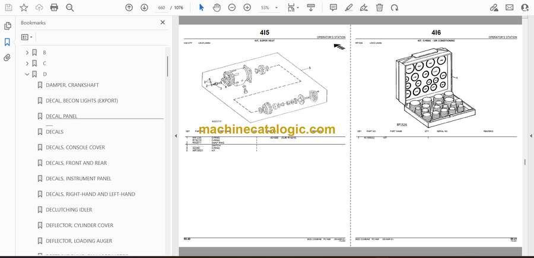This screenshot has width=534, height=258.
Task: Open bookmark DECAL, PANEL
Action: (62, 116)
